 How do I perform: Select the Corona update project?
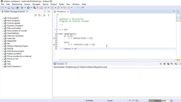point(14,23)
